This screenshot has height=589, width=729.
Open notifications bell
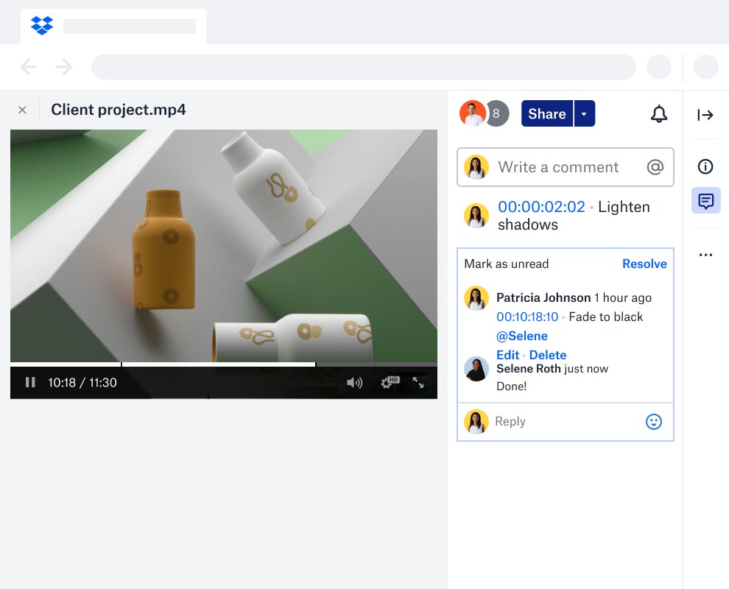tap(659, 114)
